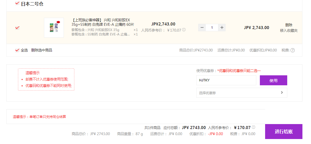The height and width of the screenshot is (144, 311).
Task: Click 删除 to remove the item
Action: 289,25
